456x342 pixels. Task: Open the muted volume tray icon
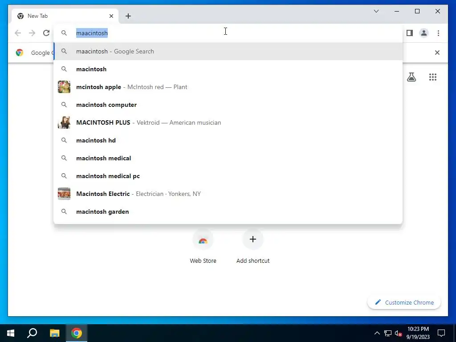coord(399,333)
